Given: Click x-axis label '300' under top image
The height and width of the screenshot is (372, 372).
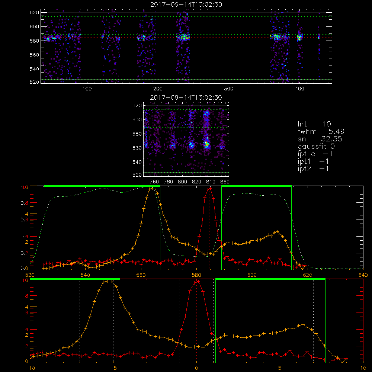Looking at the screenshot, I should click(x=229, y=89).
